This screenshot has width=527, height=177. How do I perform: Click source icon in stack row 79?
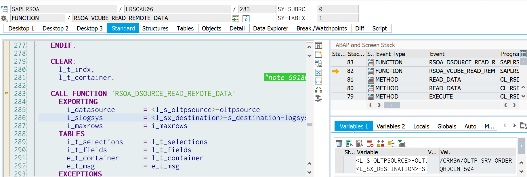click(371, 97)
